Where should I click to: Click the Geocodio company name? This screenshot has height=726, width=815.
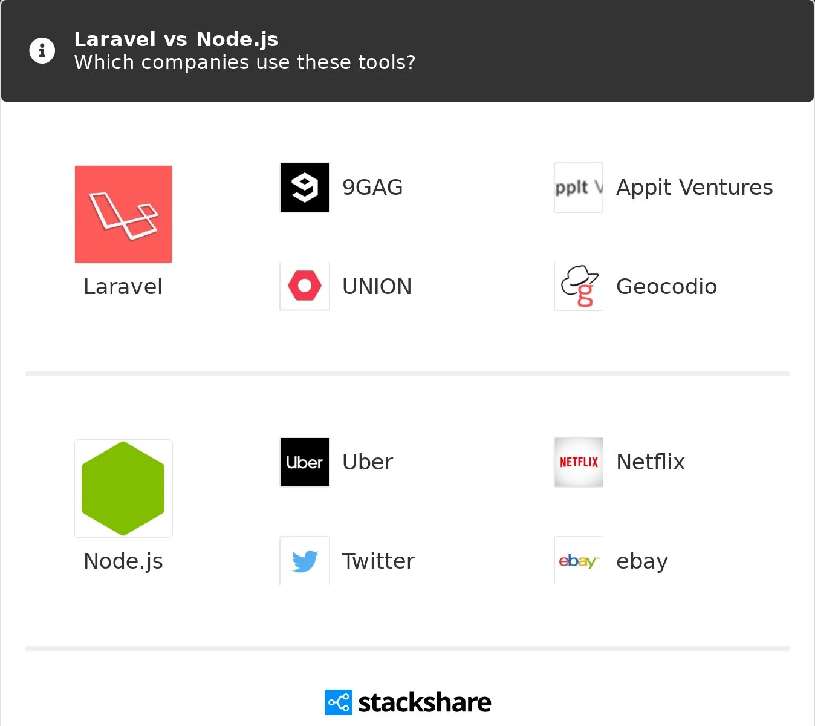[666, 287]
